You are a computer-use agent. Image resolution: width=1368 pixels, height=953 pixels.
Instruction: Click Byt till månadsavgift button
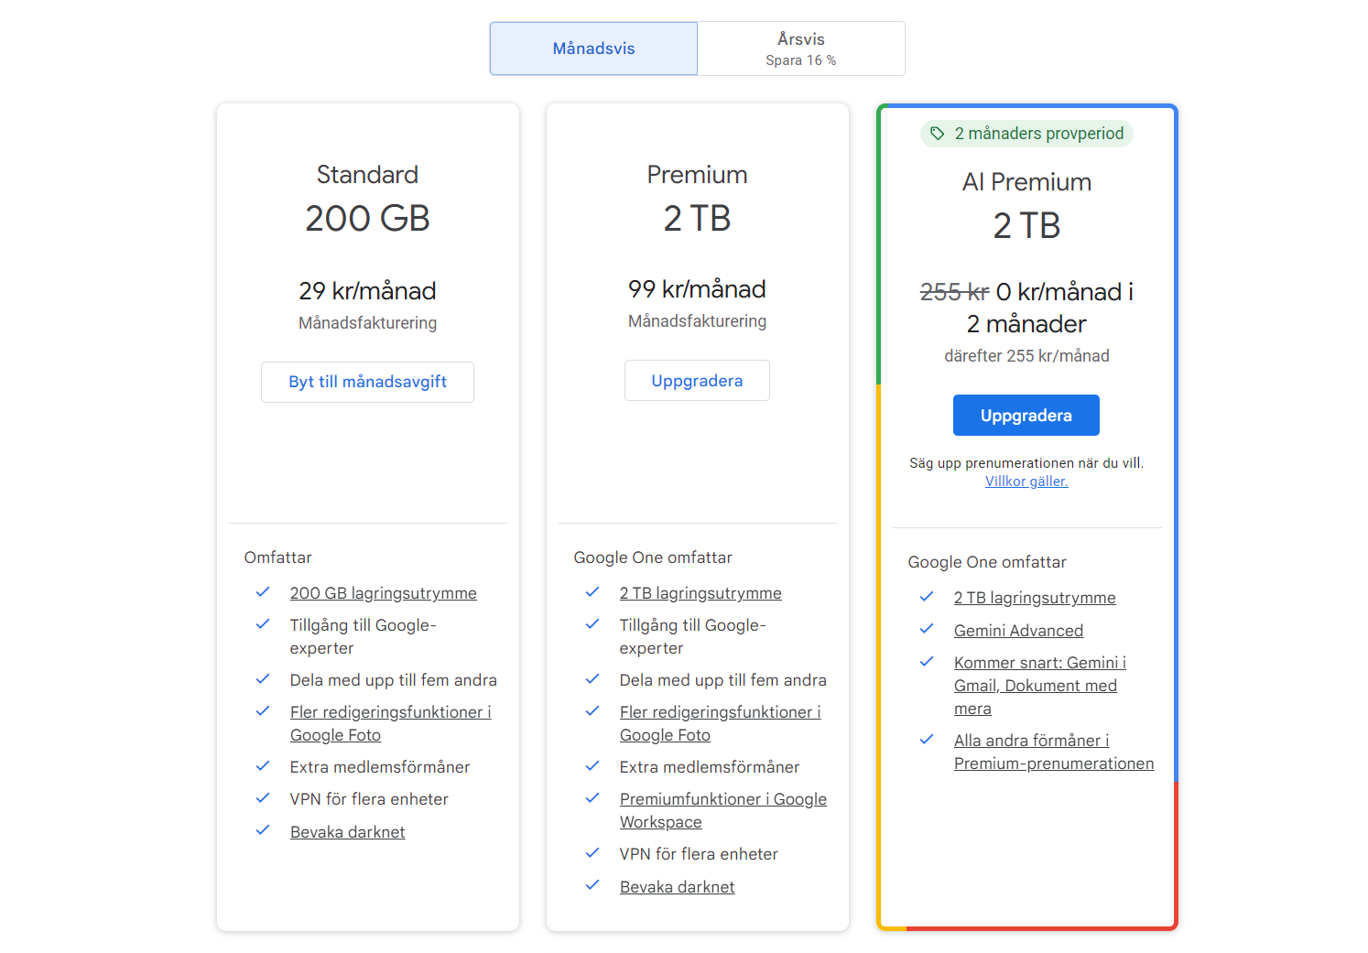(367, 382)
